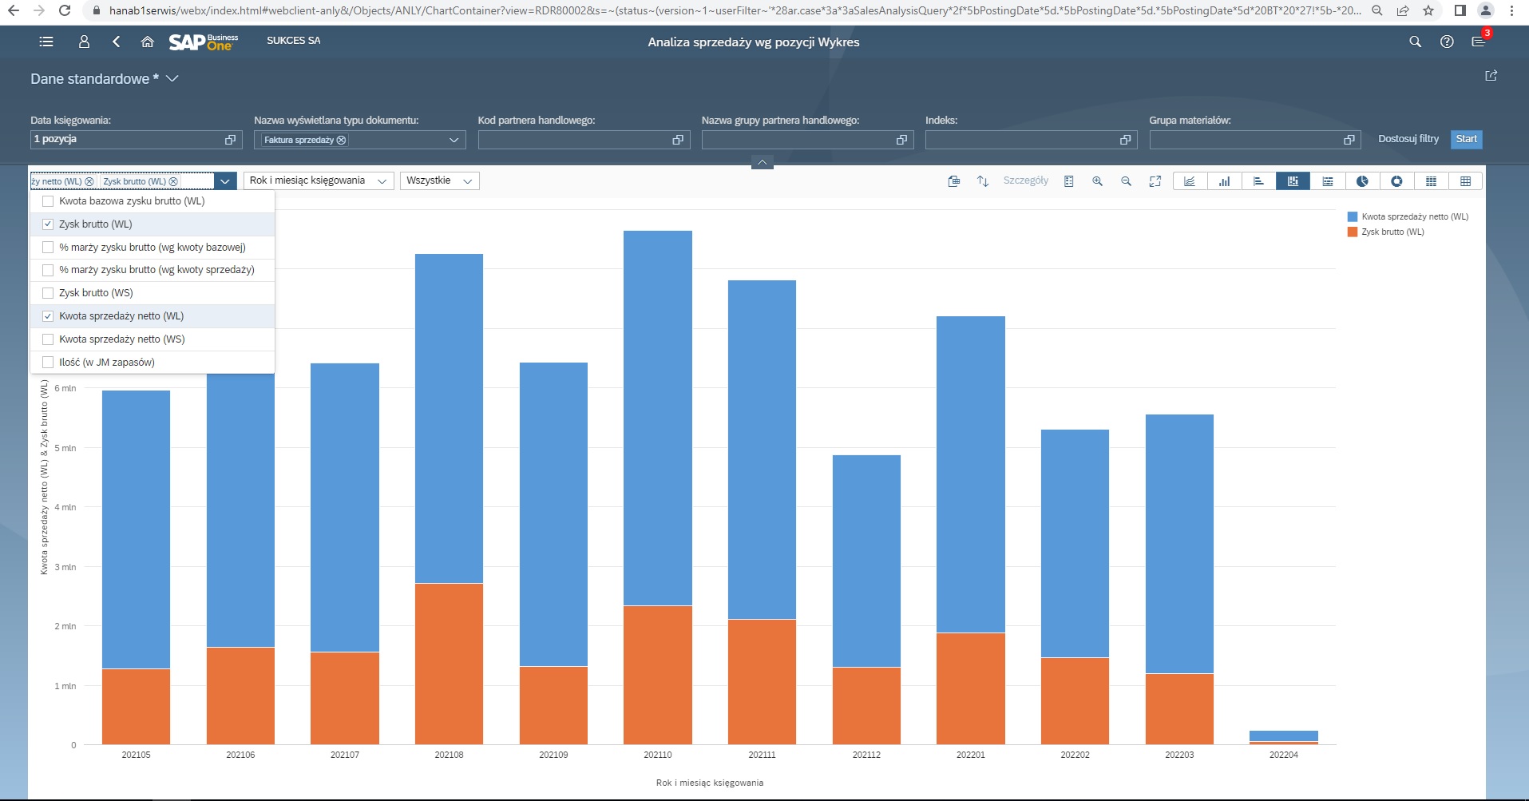Select the donut chart type
The image size is (1529, 801).
(1396, 181)
